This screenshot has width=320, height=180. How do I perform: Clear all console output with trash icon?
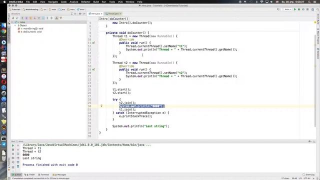[x=18, y=166]
